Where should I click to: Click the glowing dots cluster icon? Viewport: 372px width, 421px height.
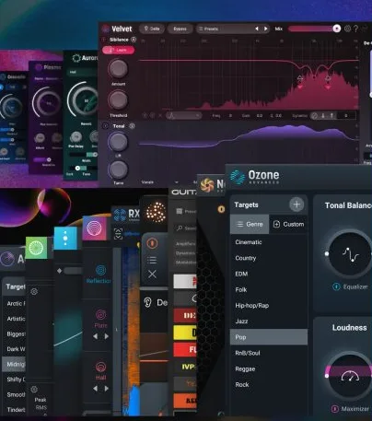[156, 212]
